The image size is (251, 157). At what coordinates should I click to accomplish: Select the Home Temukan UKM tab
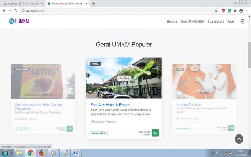click(x=67, y=3)
